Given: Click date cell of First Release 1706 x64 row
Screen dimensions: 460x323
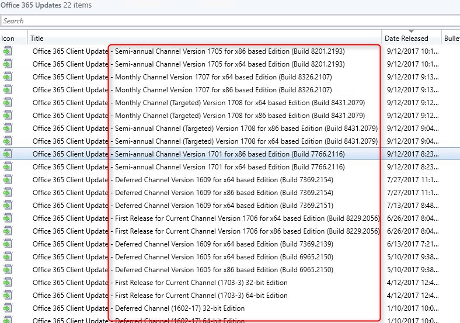Looking at the screenshot, I should coord(413,218).
